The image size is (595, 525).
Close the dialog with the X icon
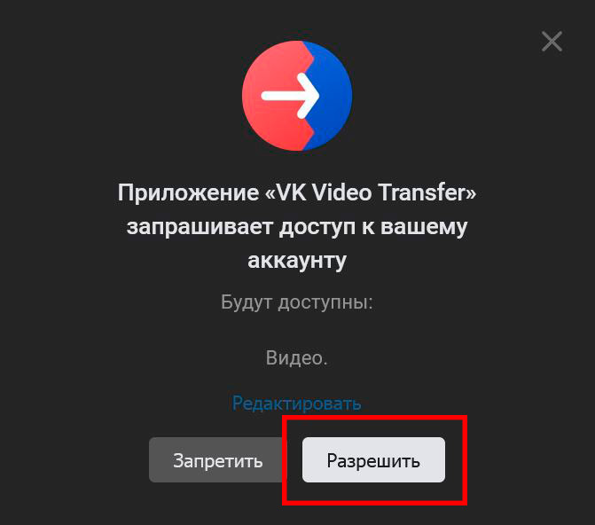coord(552,41)
